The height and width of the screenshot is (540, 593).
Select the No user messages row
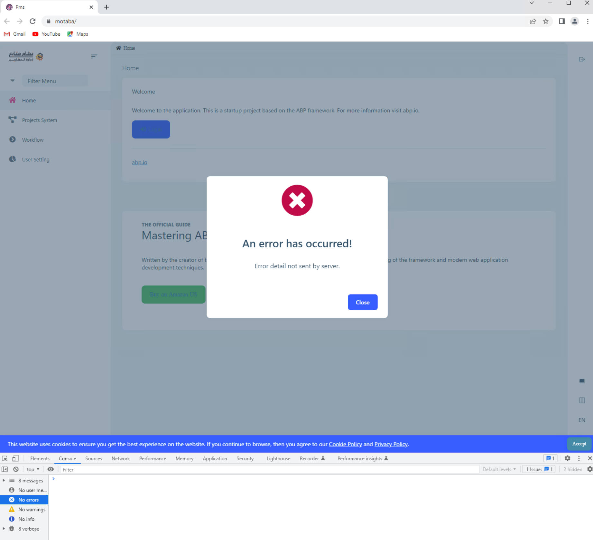click(x=24, y=490)
